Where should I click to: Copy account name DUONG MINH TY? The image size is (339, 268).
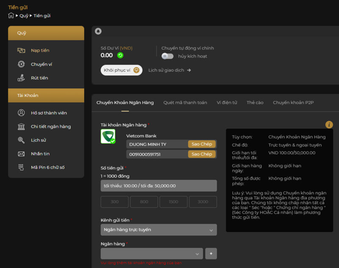pos(202,144)
